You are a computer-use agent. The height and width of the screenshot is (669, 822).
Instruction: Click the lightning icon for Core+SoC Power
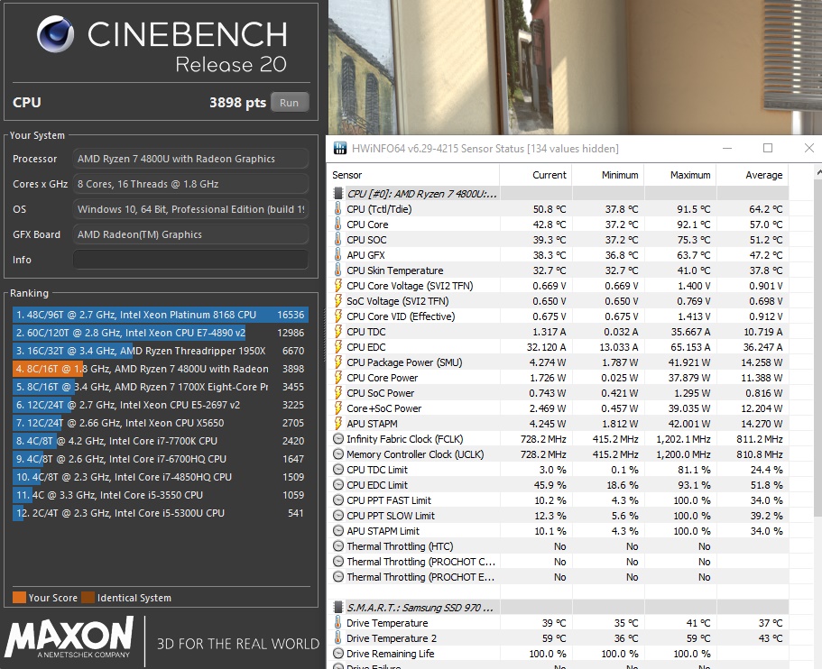337,408
